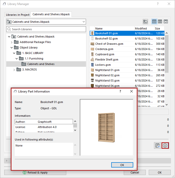Viewport: 175px width, 178px height.
Task: Click the Reload & Apply button
Action: point(35,172)
